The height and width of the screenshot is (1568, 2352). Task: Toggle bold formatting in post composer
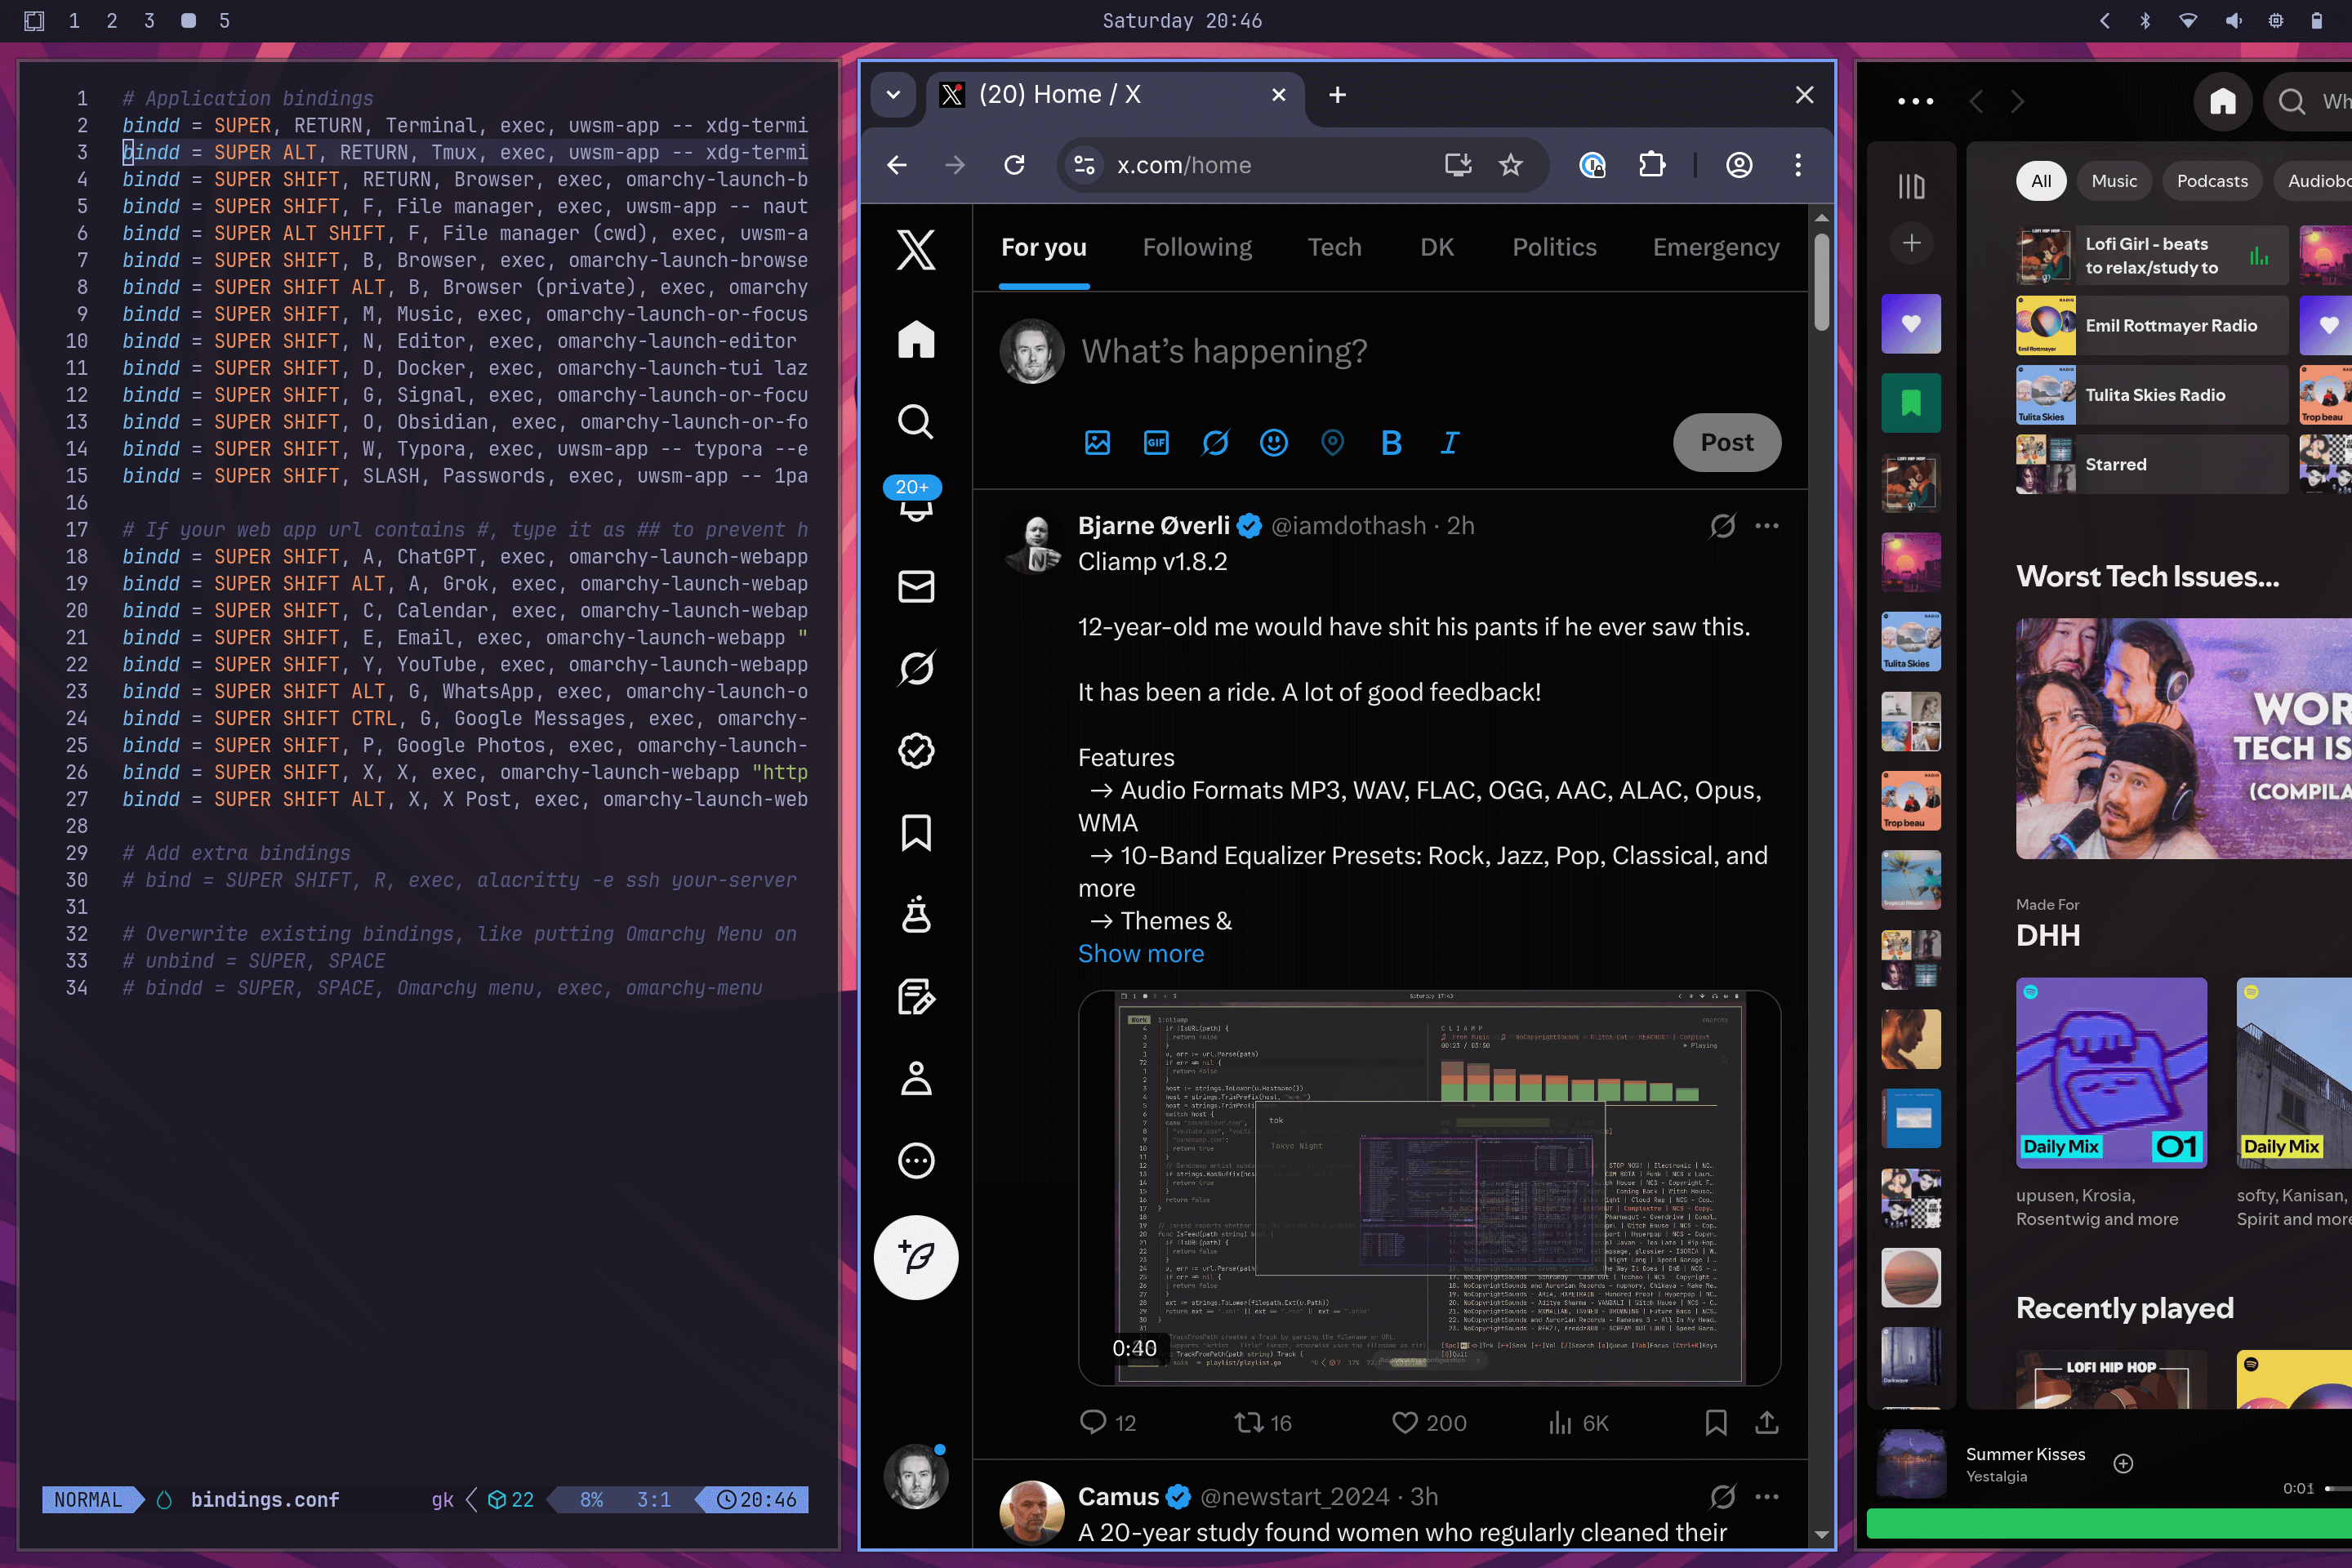coord(1390,442)
